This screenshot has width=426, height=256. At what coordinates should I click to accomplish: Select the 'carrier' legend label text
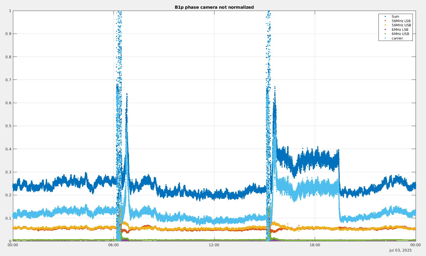point(397,38)
